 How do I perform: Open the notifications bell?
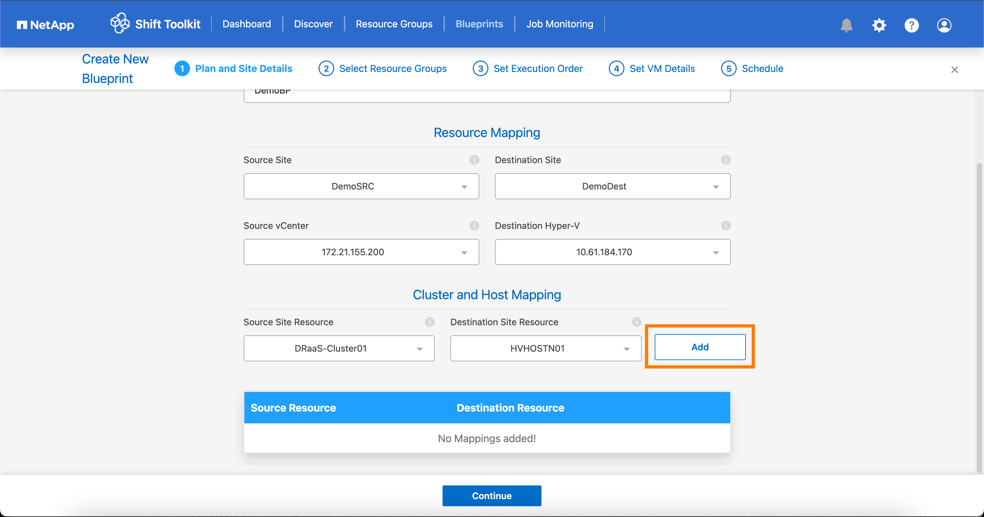846,25
